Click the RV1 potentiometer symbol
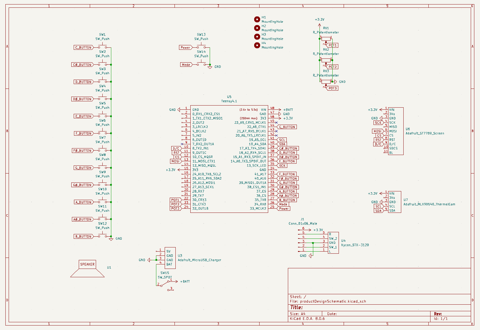Screen dimensions: 480x330 (x=326, y=39)
